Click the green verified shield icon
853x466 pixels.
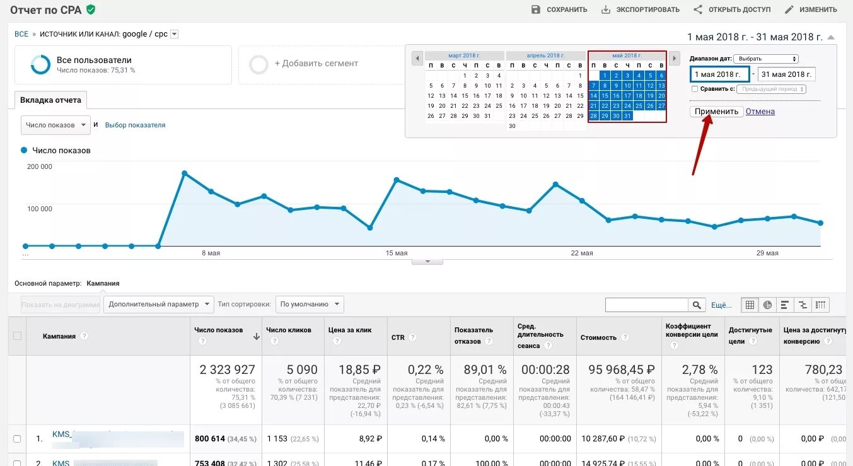click(x=91, y=9)
